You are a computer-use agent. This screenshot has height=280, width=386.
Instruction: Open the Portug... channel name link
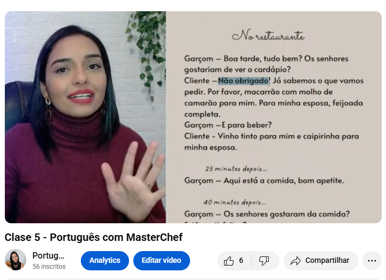click(48, 255)
